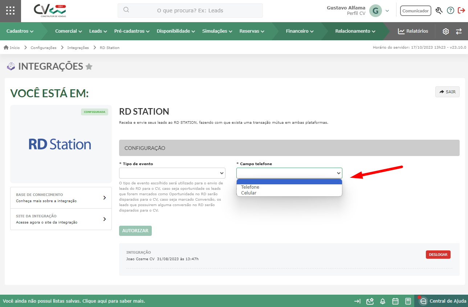The image size is (468, 307).
Task: Open the Disponibilidade menu
Action: [176, 31]
